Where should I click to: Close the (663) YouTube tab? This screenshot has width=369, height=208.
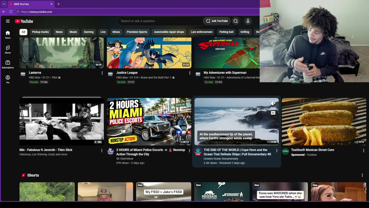pyautogui.click(x=51, y=4)
